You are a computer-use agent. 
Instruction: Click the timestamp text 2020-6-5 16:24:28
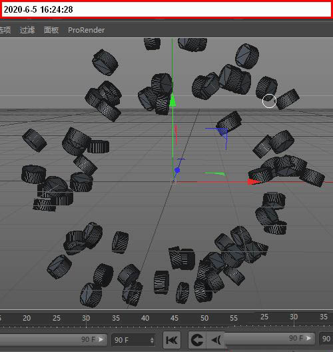(x=39, y=9)
